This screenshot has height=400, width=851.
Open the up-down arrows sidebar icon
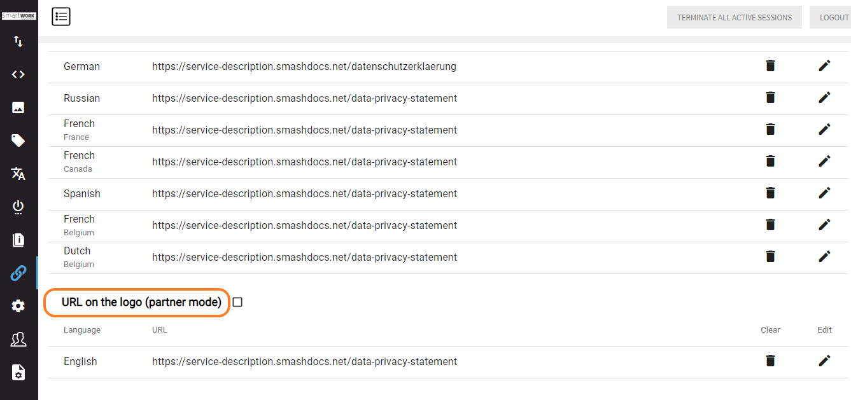point(18,41)
